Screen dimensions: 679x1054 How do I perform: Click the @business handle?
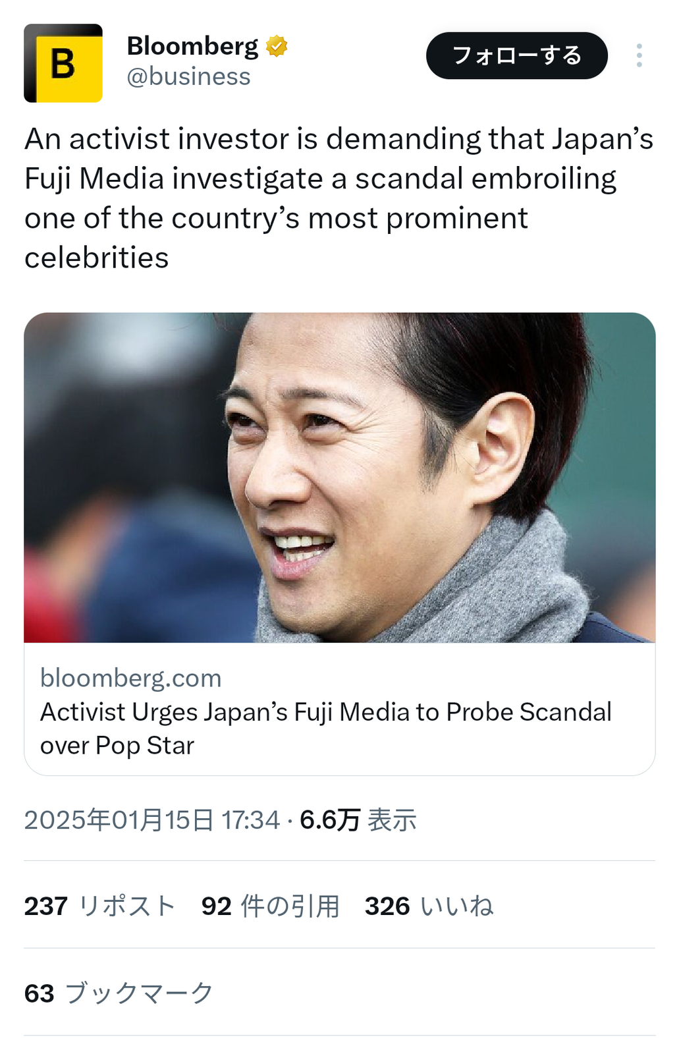[x=188, y=76]
